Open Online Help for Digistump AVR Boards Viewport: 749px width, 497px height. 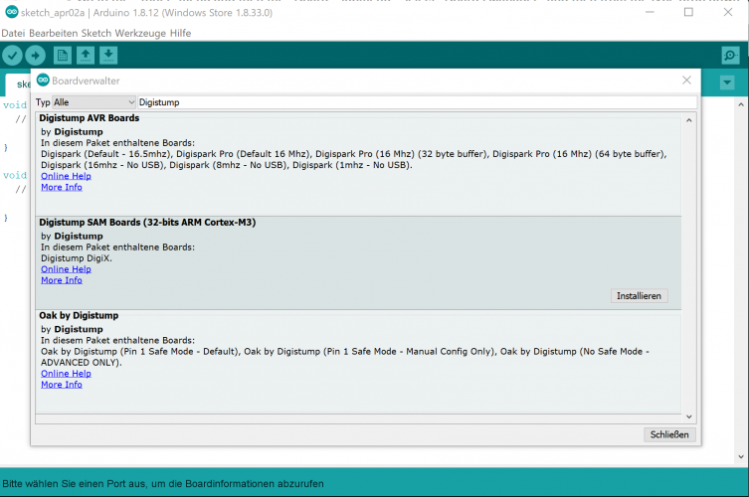click(66, 176)
